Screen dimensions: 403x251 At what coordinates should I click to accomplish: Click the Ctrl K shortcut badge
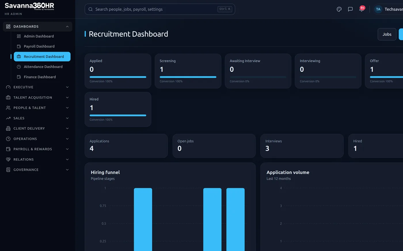225,9
